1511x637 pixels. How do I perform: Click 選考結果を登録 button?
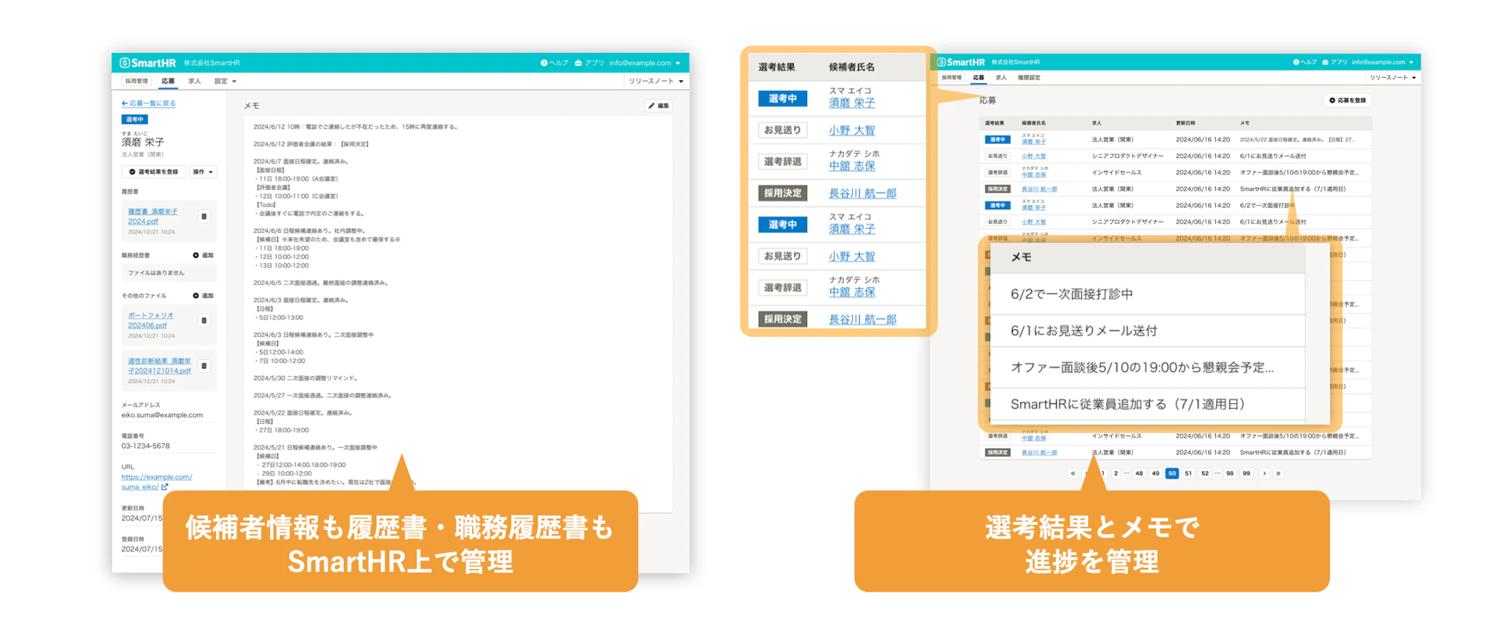click(x=154, y=172)
